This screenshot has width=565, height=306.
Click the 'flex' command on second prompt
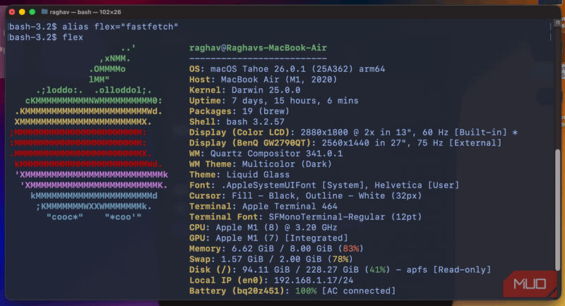click(x=73, y=37)
